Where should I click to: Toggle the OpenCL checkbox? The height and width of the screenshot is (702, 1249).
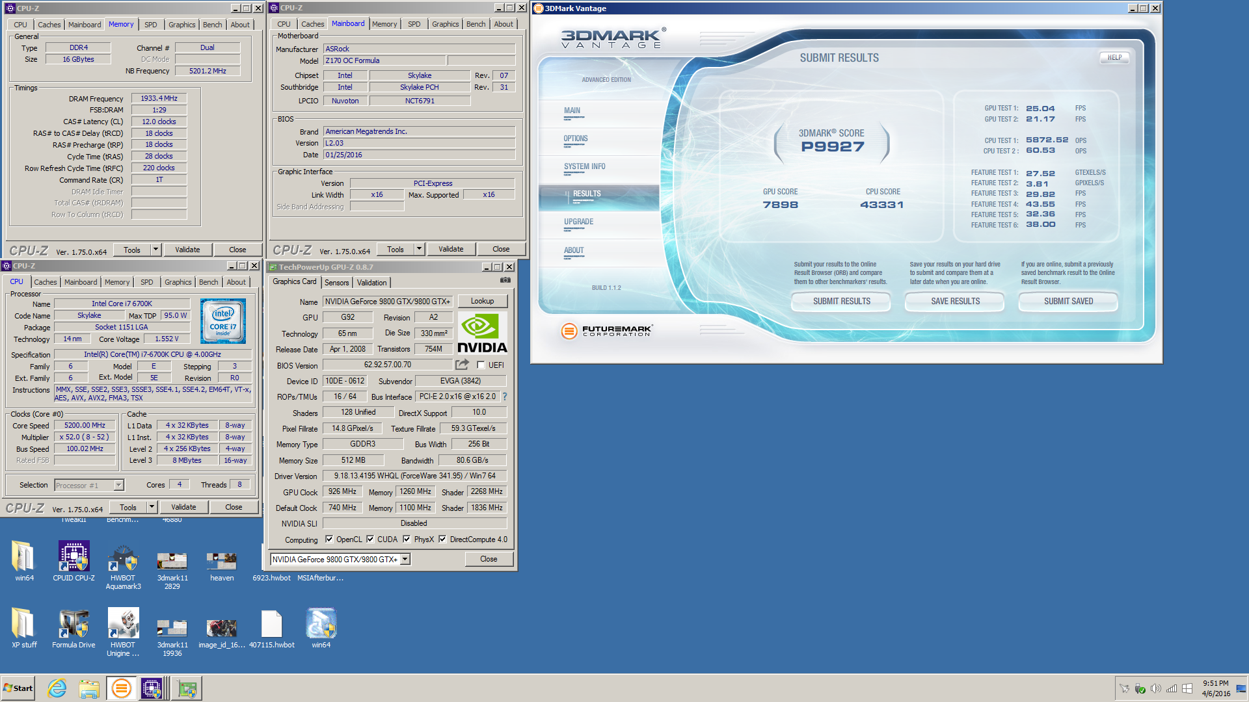click(x=329, y=539)
